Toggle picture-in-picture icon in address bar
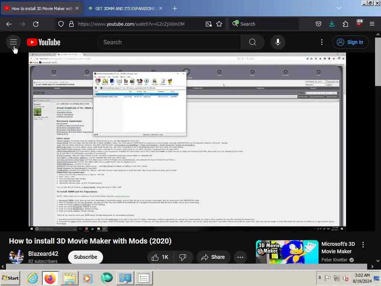 (208, 24)
